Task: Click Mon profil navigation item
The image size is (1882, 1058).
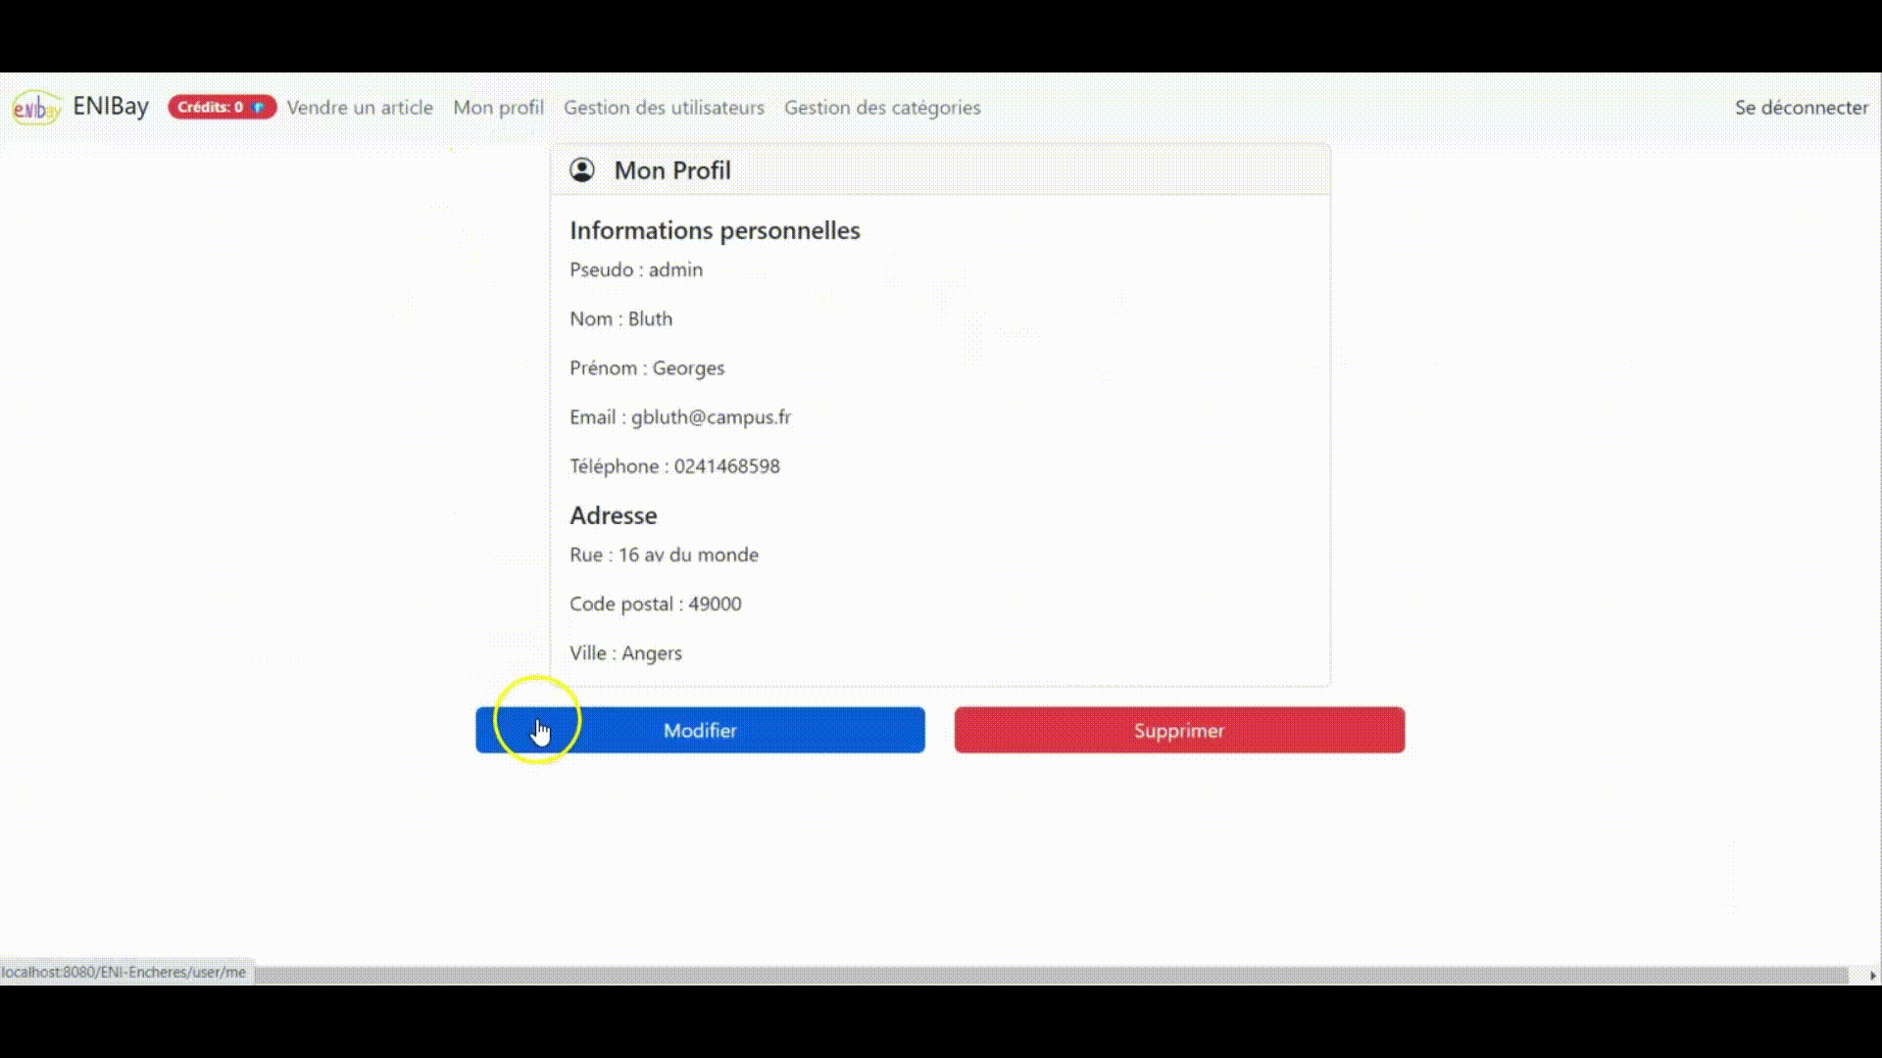Action: (x=498, y=107)
